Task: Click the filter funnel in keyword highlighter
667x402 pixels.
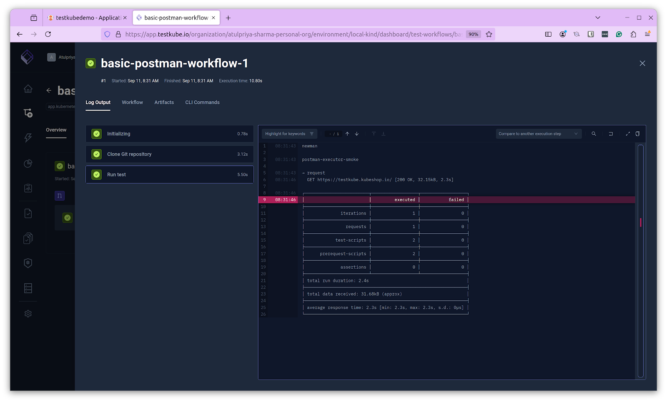Action: coord(312,134)
